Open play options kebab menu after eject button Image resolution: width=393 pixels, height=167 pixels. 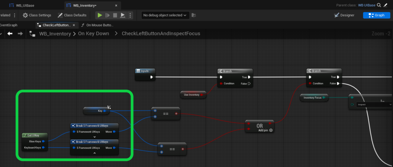[130, 15]
